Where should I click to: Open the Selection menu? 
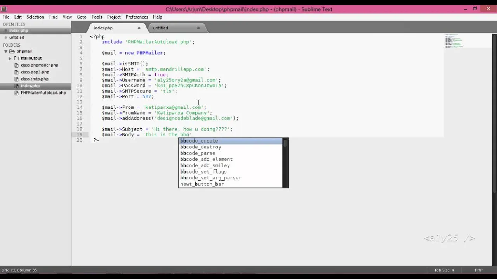click(x=35, y=17)
